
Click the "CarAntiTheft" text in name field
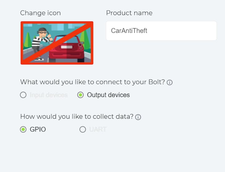(x=129, y=31)
